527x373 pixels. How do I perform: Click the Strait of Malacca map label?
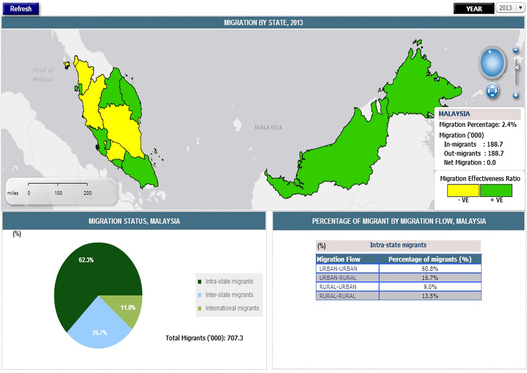[x=43, y=74]
